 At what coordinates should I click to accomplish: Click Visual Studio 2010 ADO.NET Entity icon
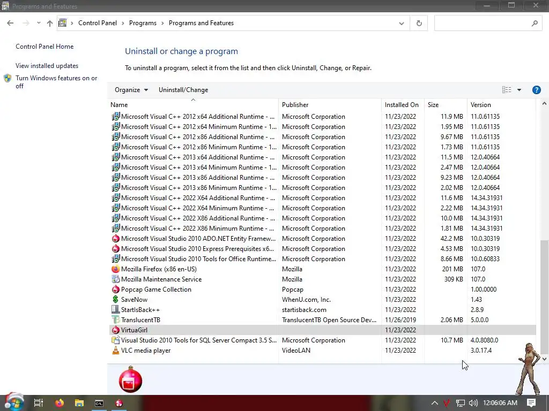[116, 239]
